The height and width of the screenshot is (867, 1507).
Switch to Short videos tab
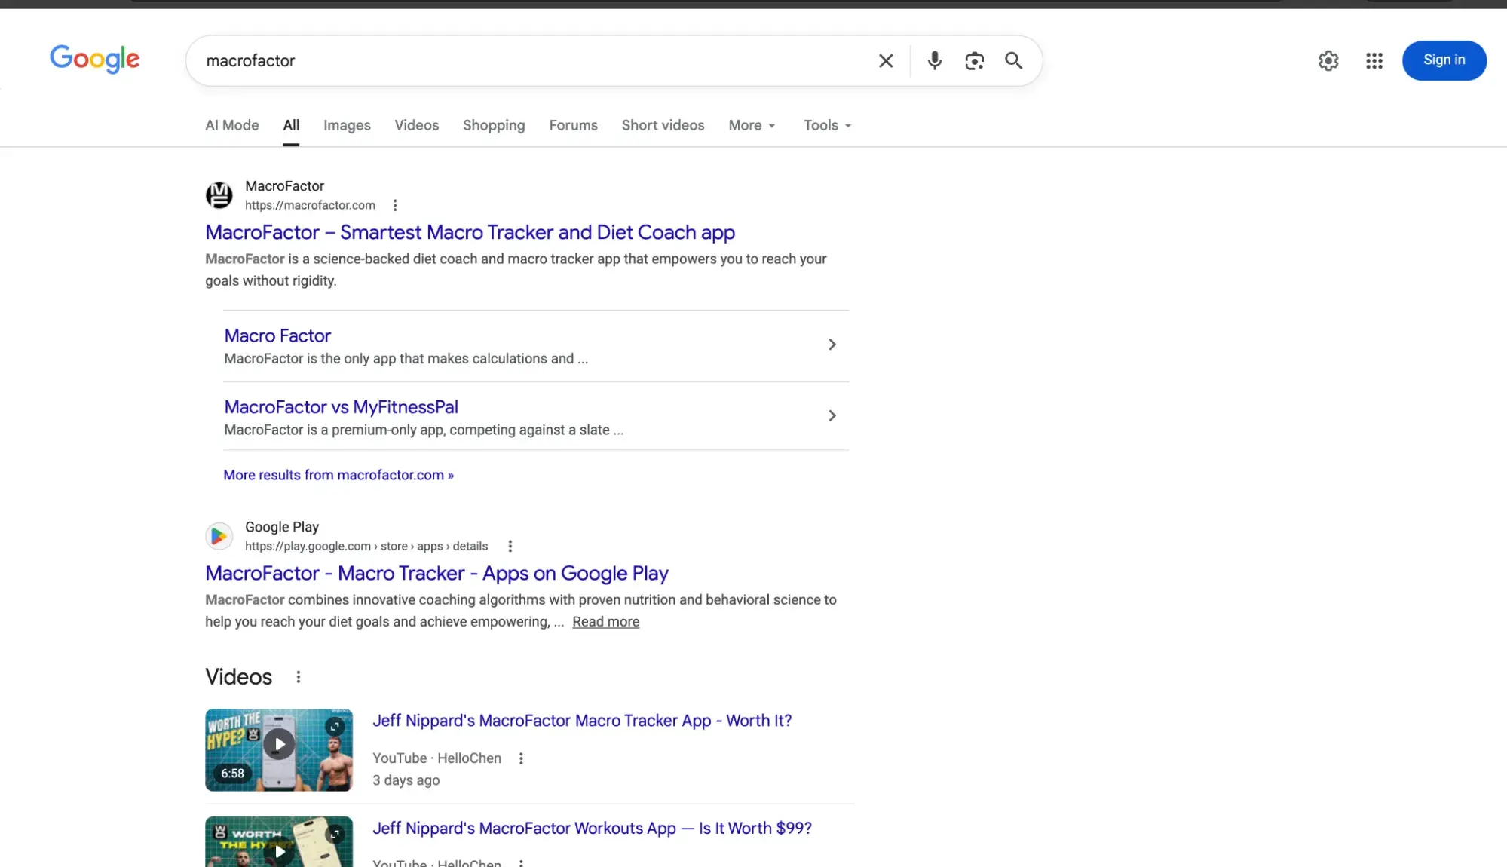(x=663, y=125)
